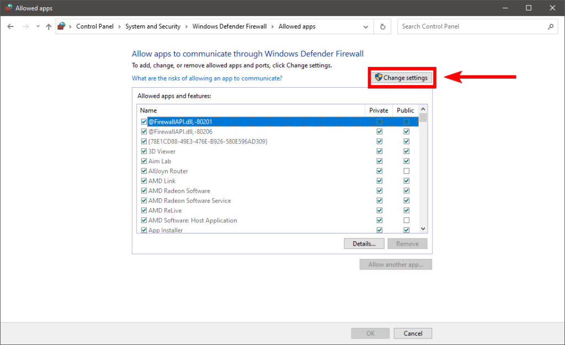The image size is (565, 345).
Task: Go up one level with Up arrow
Action: coord(49,26)
